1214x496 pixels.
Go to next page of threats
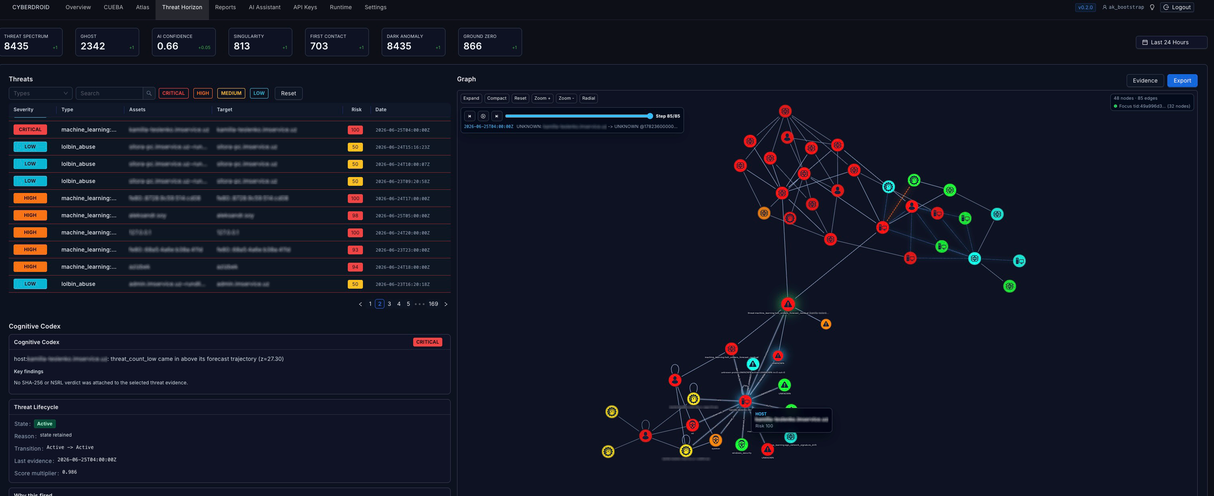446,304
